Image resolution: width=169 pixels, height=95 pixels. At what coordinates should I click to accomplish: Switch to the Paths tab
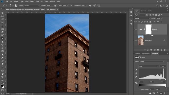tap(150, 11)
